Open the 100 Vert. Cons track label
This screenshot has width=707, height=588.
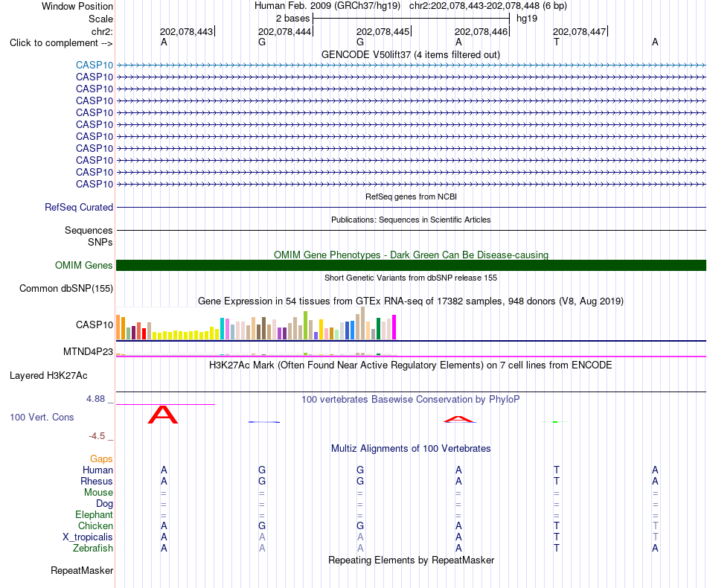[x=42, y=417]
